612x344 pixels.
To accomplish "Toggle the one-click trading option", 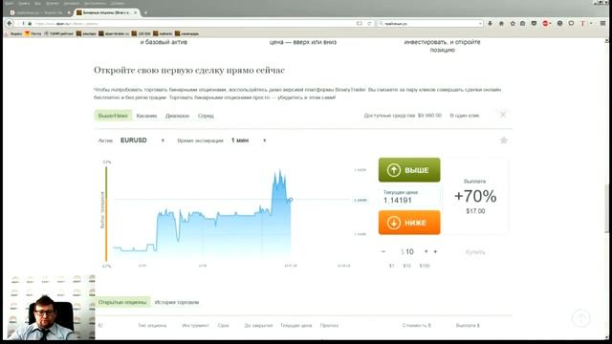I will (465, 116).
